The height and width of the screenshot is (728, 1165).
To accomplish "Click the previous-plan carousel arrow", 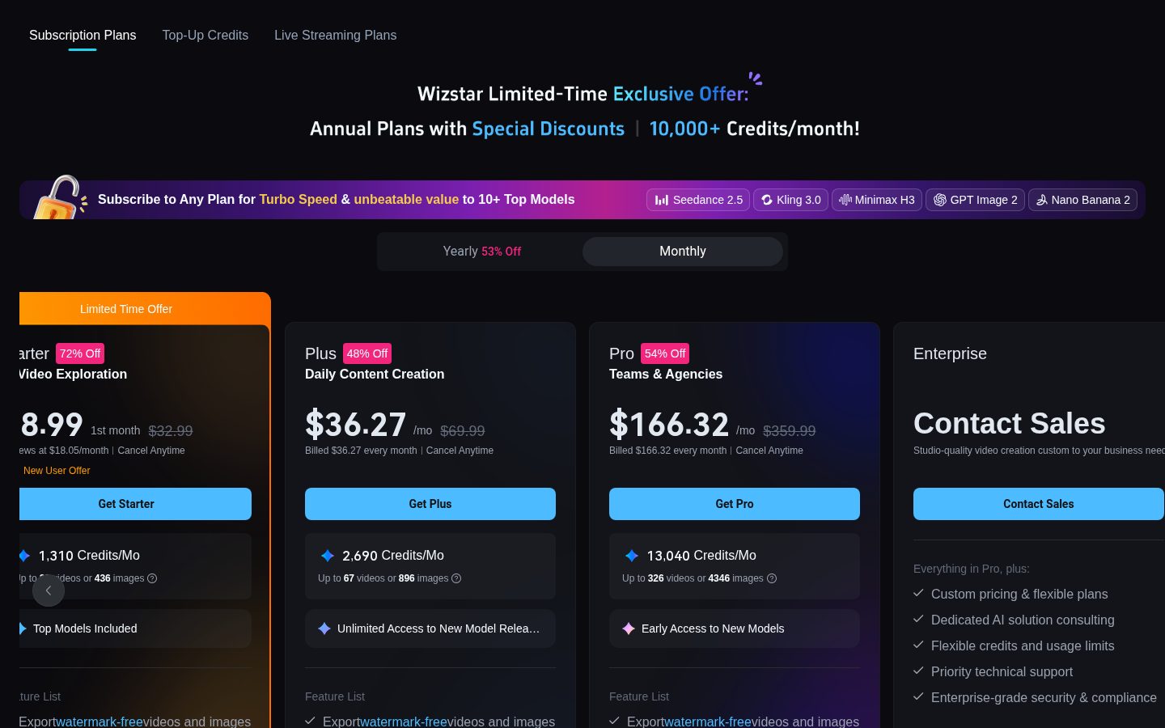I will coord(49,590).
